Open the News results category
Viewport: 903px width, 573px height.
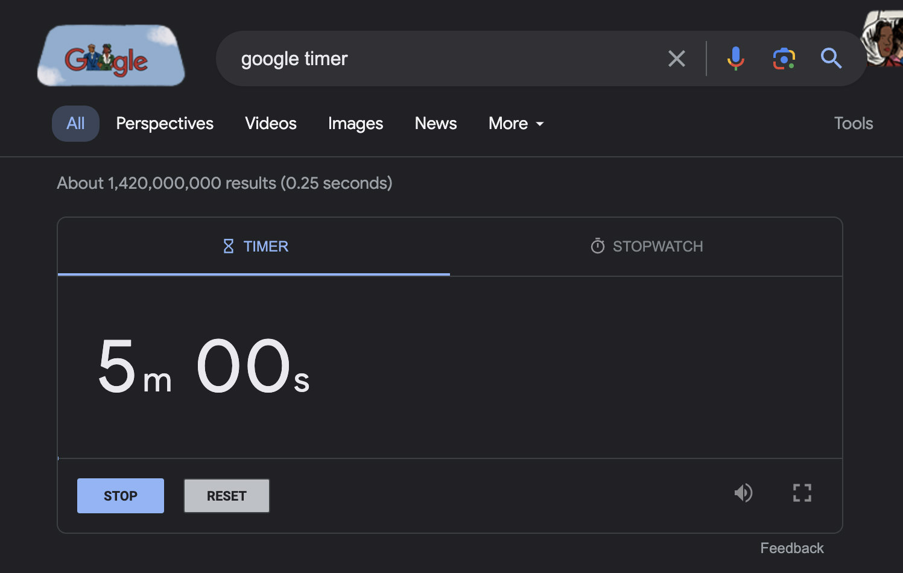[435, 124]
